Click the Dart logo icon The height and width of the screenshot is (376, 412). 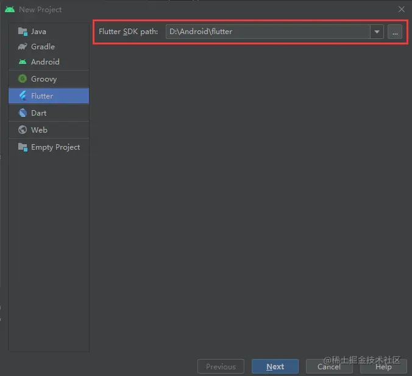point(23,113)
